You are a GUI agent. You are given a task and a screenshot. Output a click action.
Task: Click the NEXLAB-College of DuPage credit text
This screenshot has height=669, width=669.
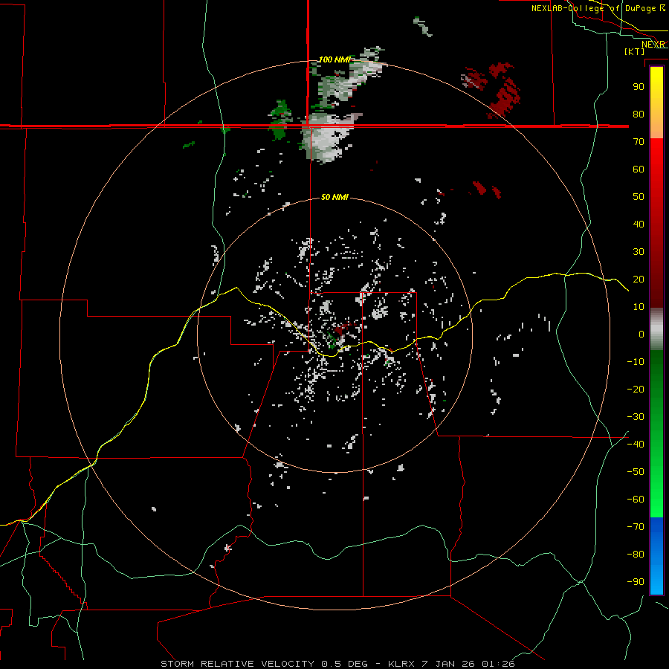pos(598,8)
